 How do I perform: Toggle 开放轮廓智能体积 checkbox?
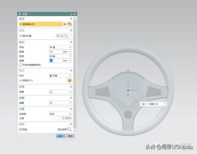tap(21, 65)
